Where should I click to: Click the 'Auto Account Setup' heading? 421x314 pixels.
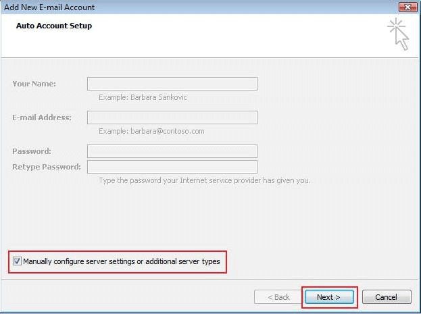pos(54,26)
